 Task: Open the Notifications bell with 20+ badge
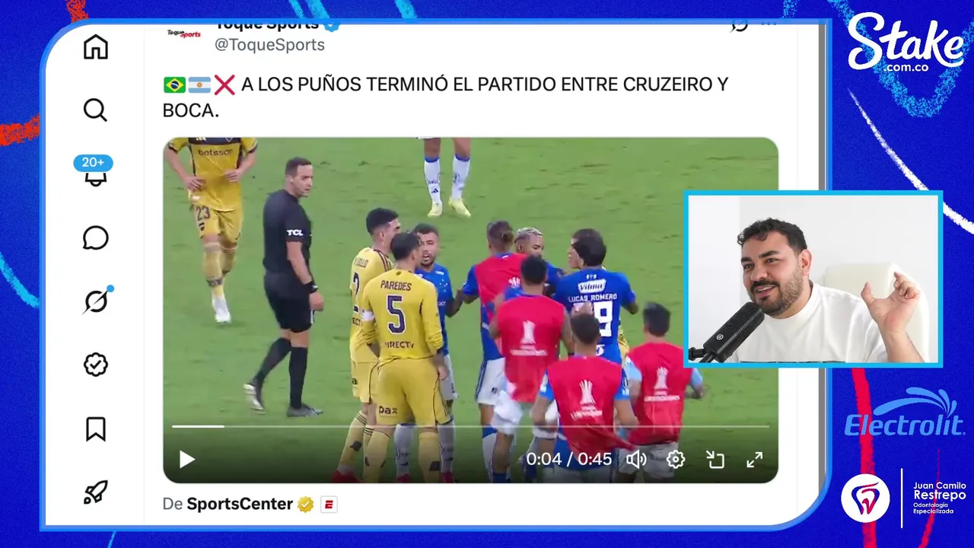(94, 172)
